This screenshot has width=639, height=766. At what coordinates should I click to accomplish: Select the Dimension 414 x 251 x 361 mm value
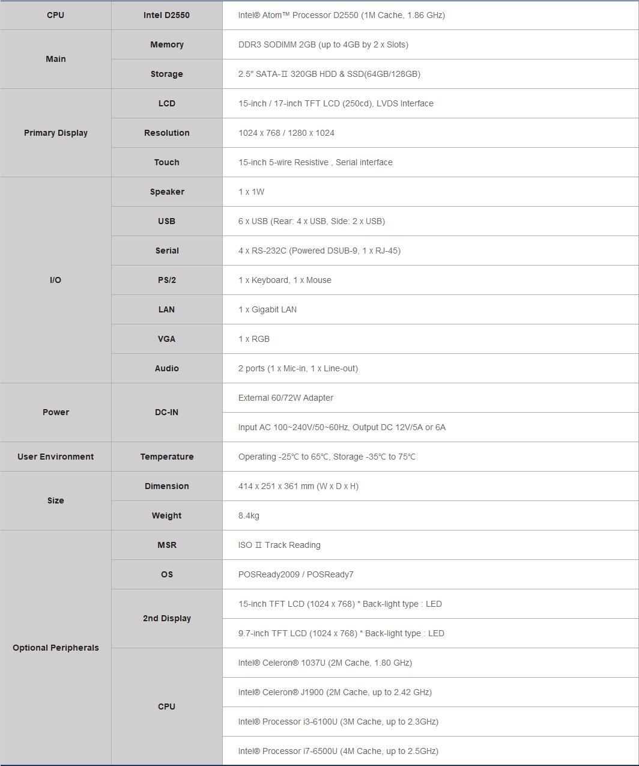point(298,486)
